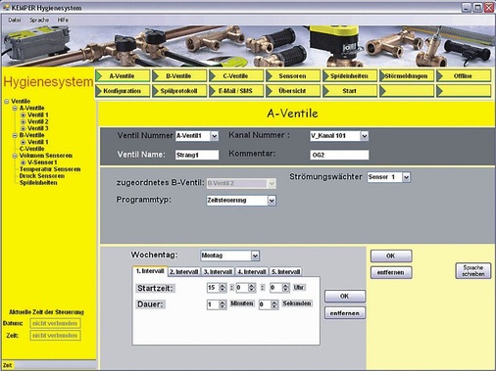This screenshot has width=496, height=371.
Task: Open the Spüleinheiten section
Action: [x=350, y=75]
